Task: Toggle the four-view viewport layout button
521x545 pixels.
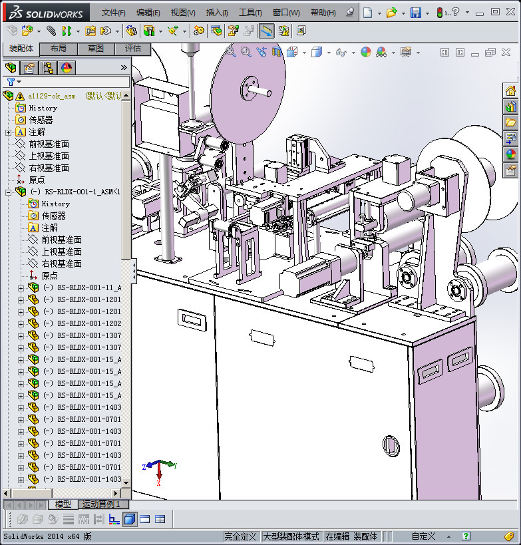Action: 160,519
